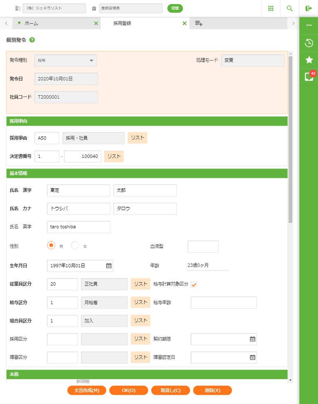Click the green help question mark icon

32,40
